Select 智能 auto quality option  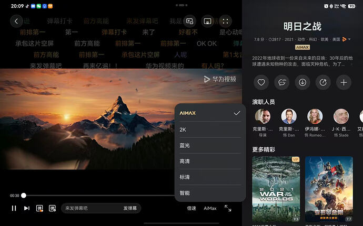point(210,193)
